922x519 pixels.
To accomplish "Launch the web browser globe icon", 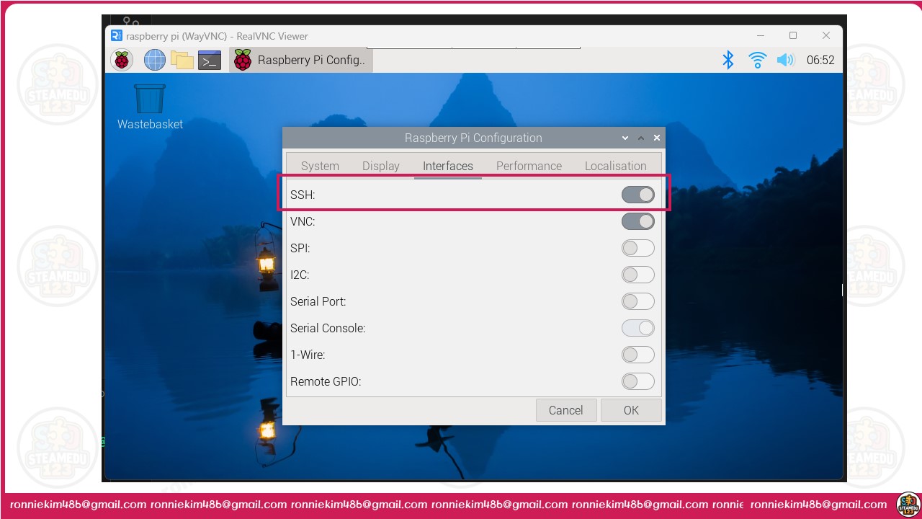I will coord(154,60).
